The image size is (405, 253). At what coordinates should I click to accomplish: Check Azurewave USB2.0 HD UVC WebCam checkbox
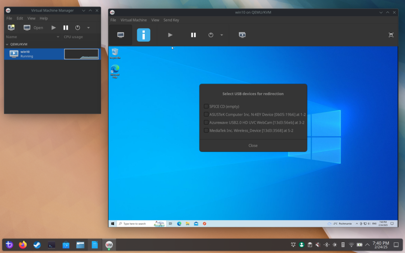point(206,122)
